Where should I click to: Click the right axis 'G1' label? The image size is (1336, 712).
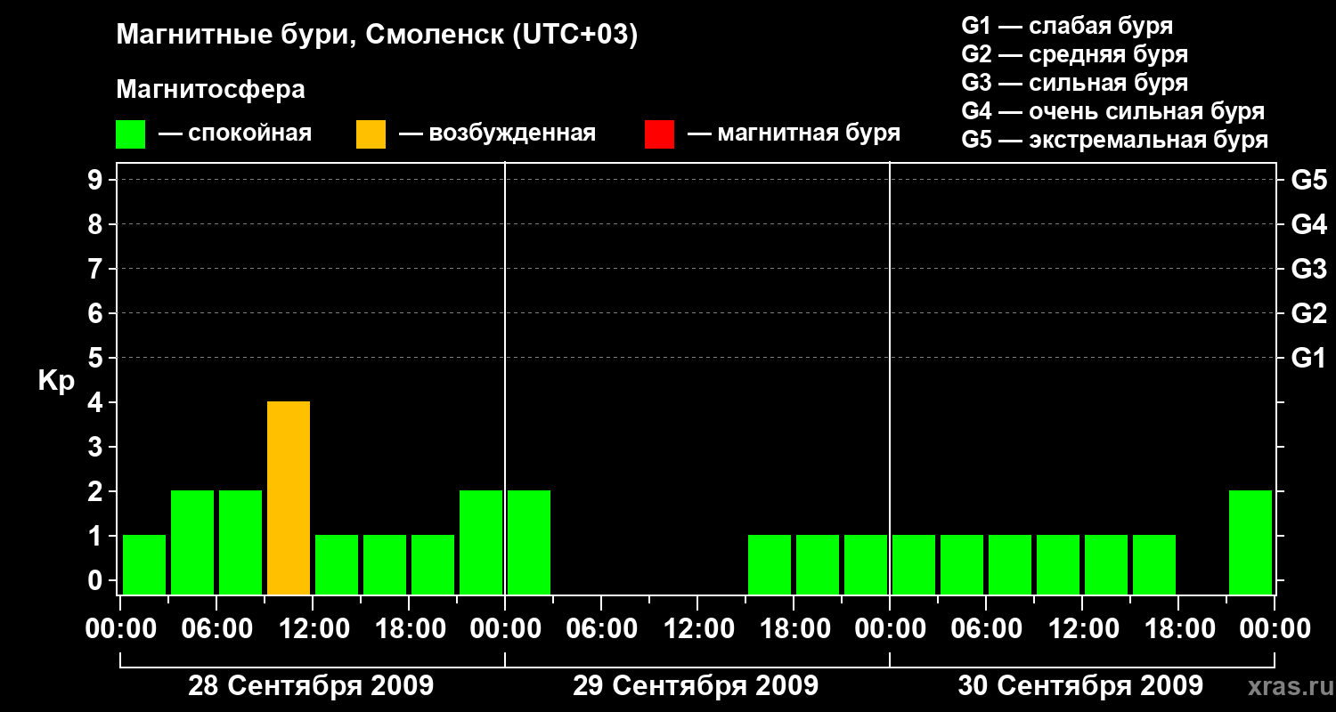click(1309, 358)
